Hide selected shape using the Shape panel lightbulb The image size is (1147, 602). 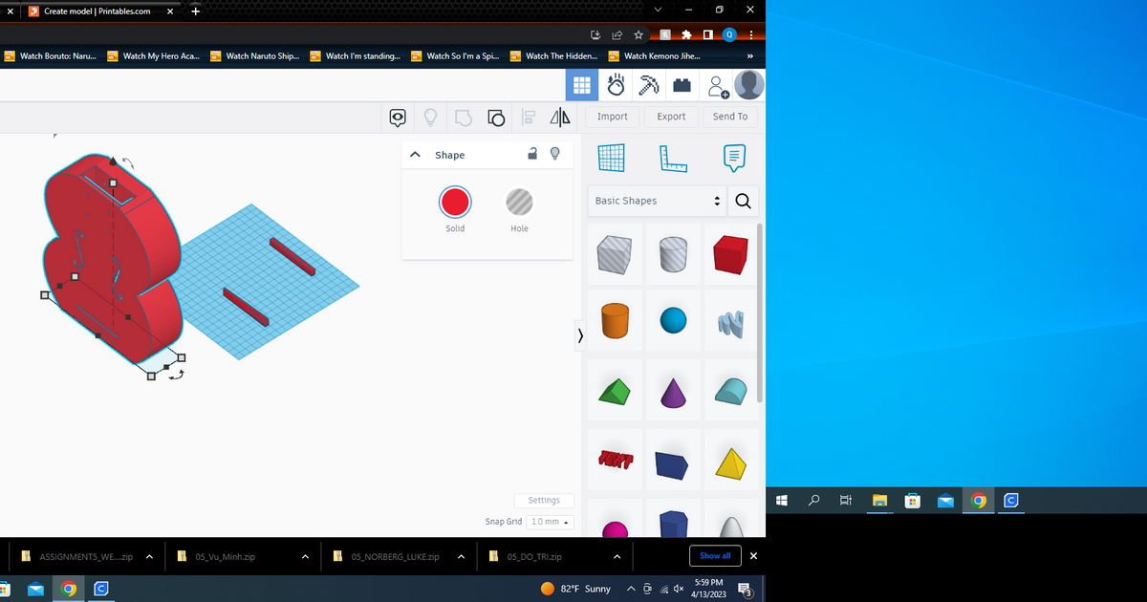click(554, 154)
